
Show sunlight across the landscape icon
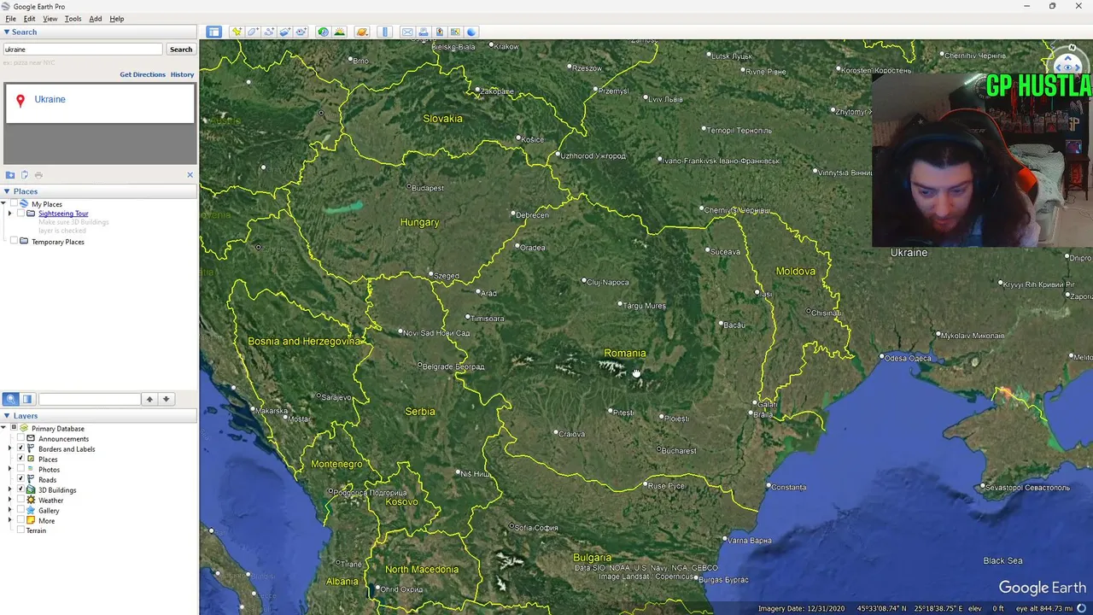340,32
